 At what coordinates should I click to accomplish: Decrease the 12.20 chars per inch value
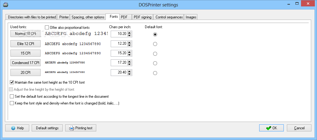[129, 45]
